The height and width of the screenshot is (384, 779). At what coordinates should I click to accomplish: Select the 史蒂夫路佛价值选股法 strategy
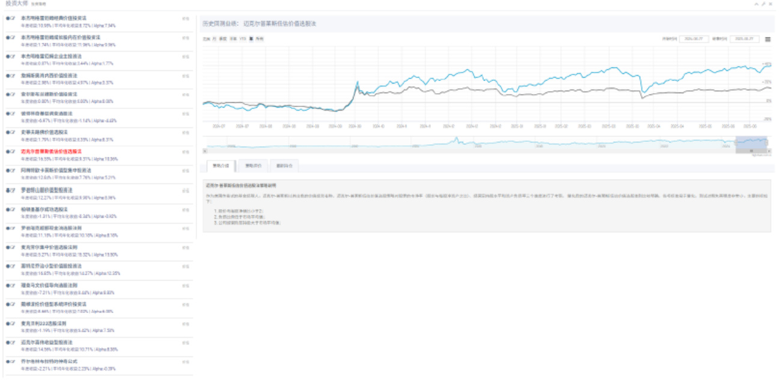pyautogui.click(x=44, y=132)
